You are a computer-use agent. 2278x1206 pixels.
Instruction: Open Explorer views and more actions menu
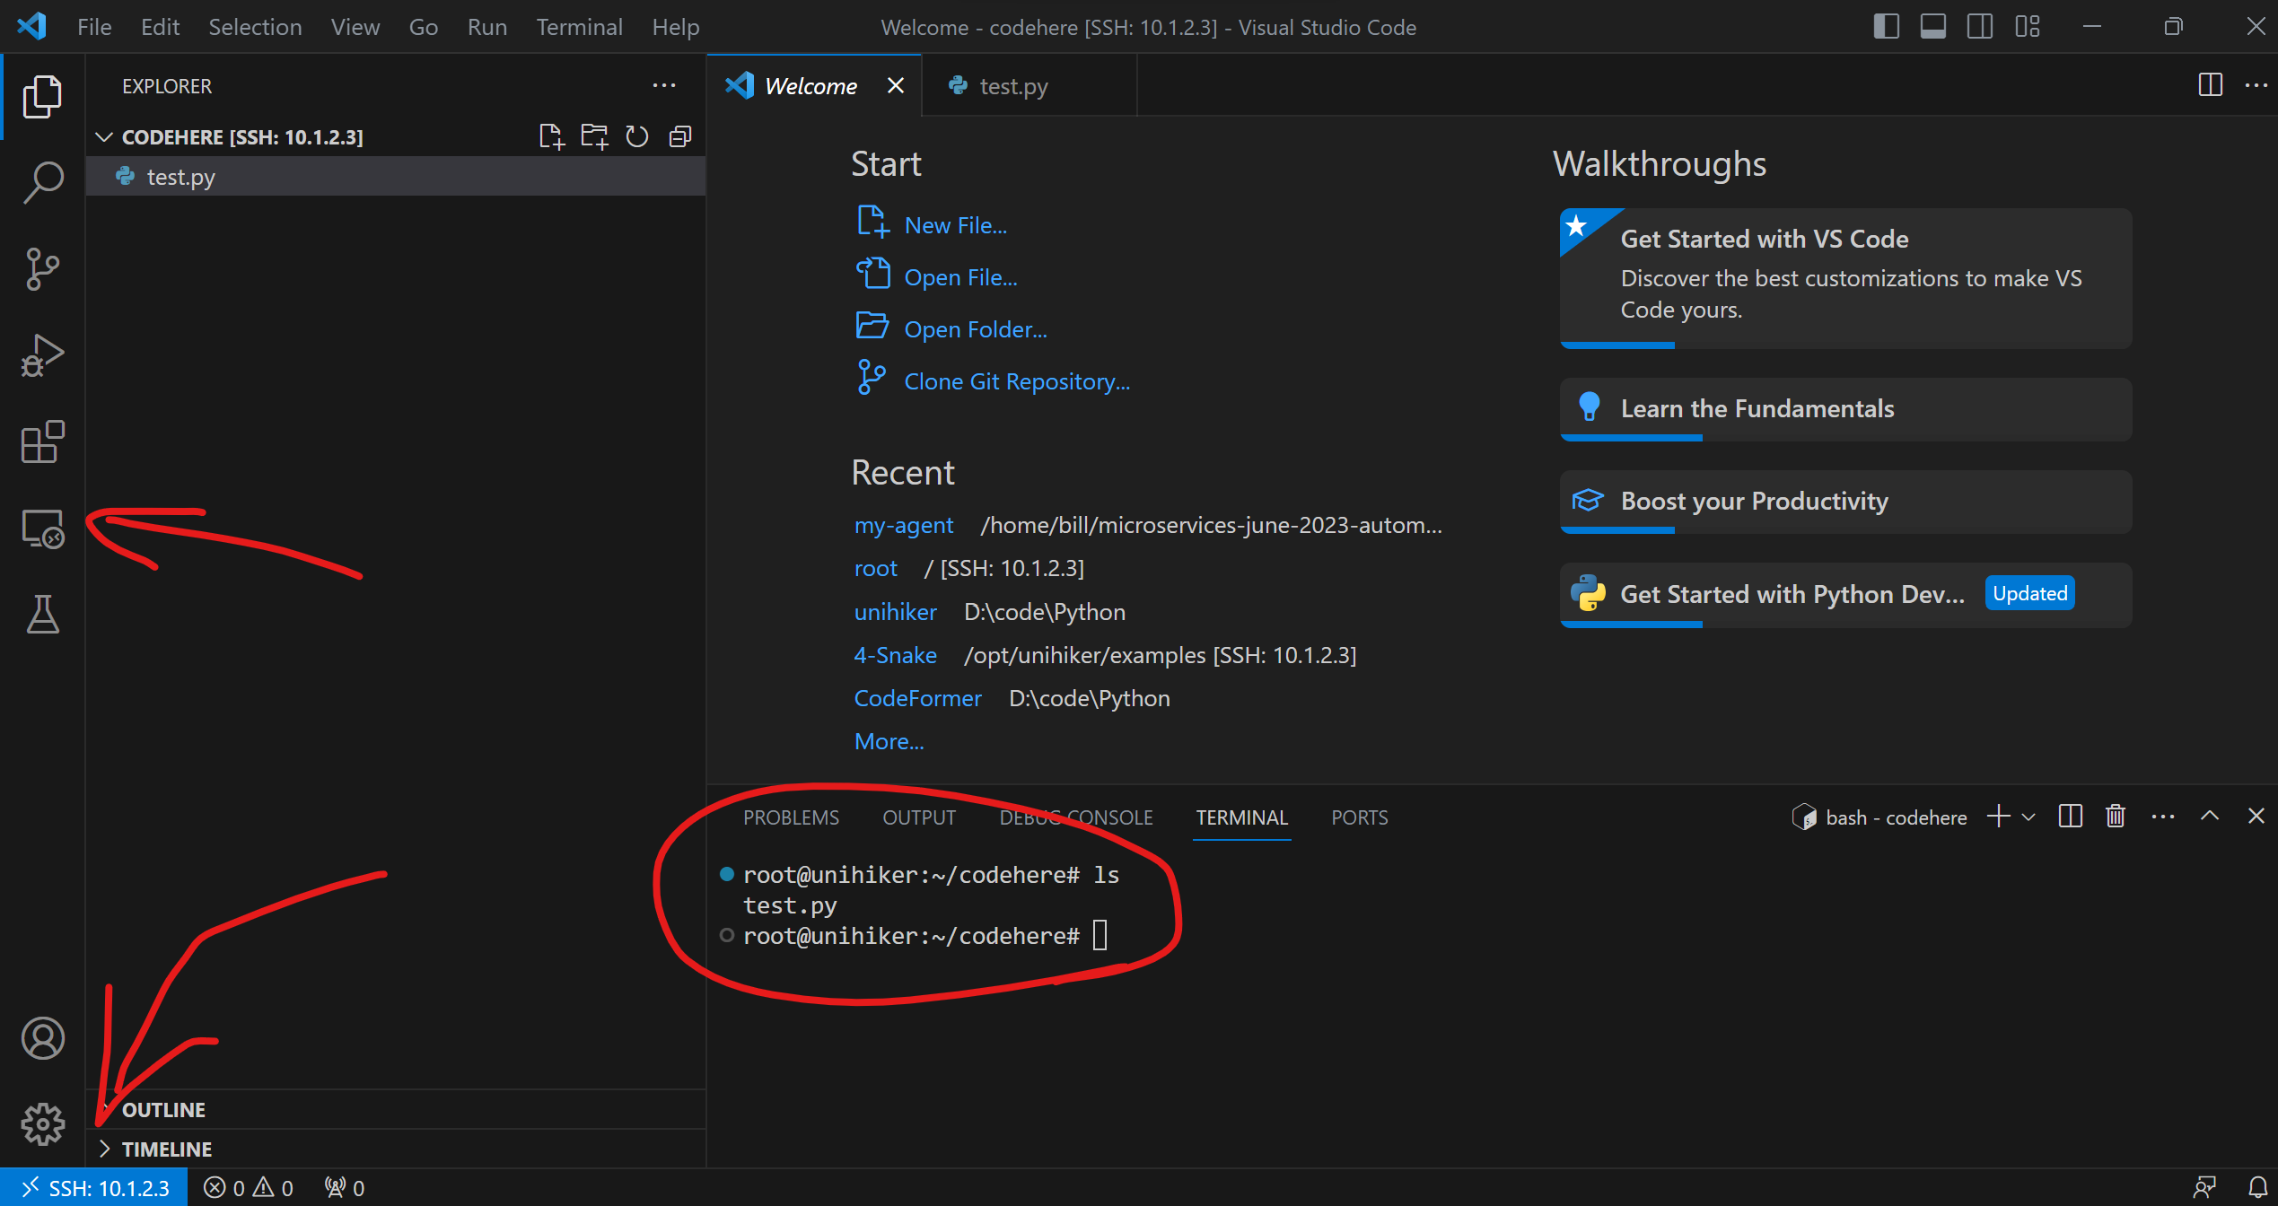point(664,85)
